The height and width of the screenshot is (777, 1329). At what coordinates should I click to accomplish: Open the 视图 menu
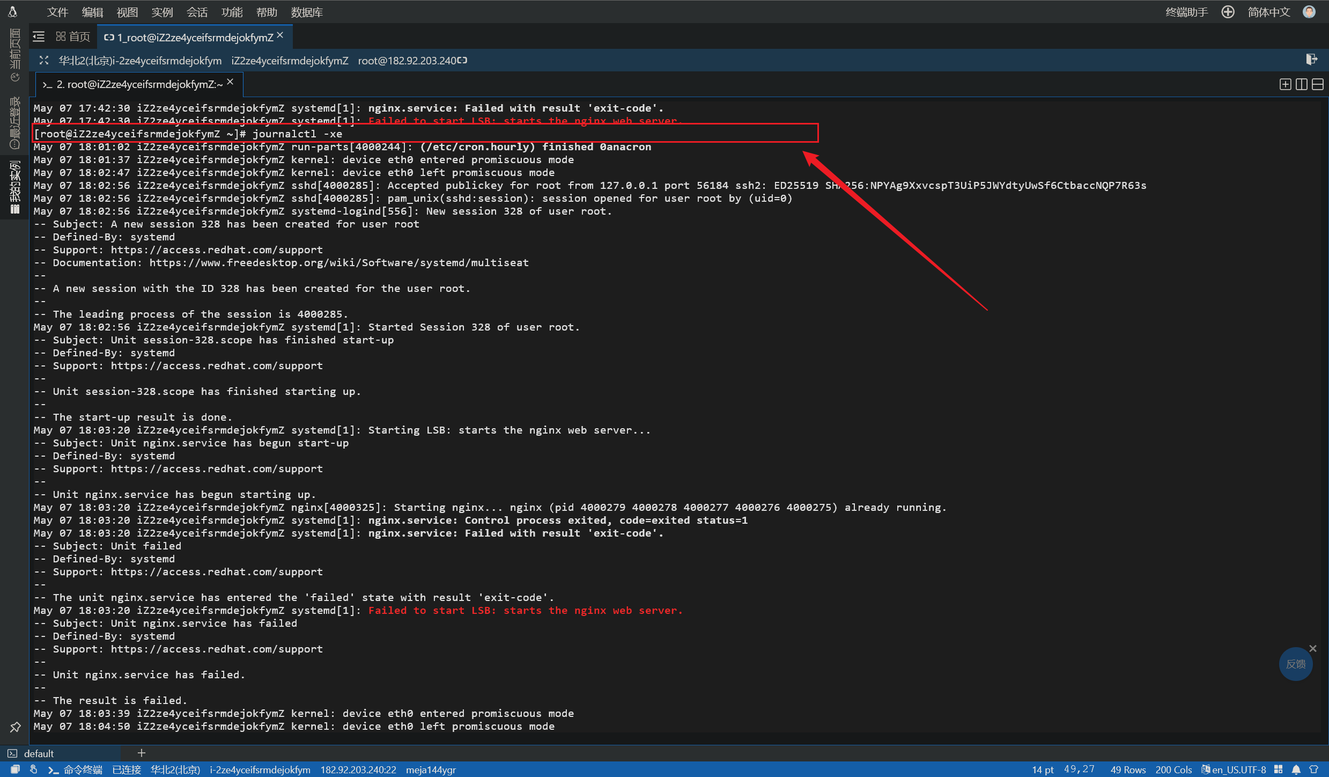[x=127, y=12]
